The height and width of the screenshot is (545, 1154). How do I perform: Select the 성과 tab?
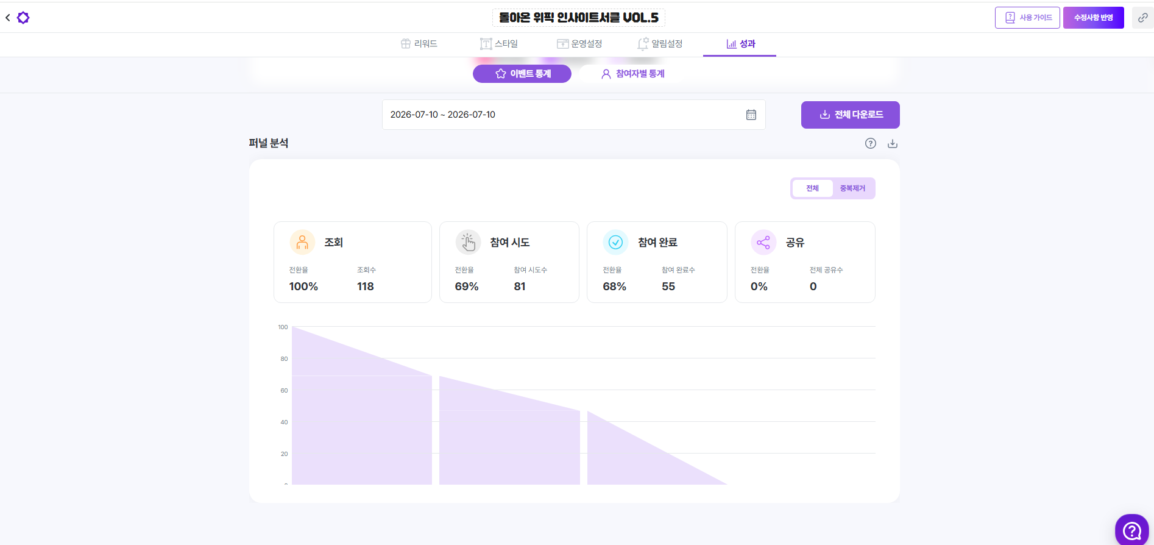740,44
